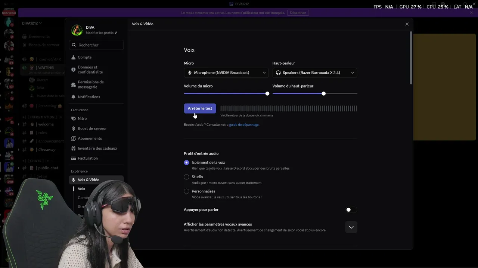The image size is (478, 268).
Task: Click the Abonnements refresh icon
Action: [74, 138]
